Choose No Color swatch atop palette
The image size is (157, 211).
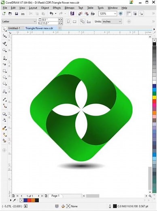[154, 40]
